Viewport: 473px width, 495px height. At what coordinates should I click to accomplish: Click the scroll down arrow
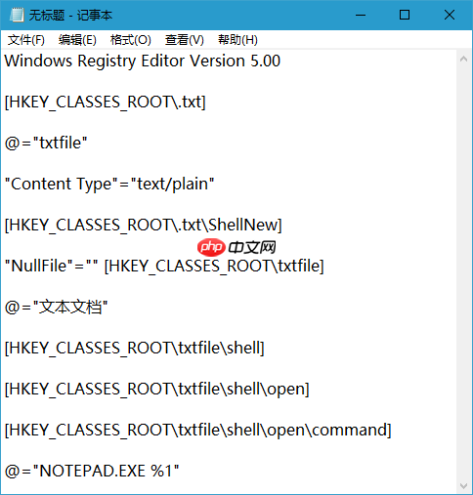pyautogui.click(x=463, y=485)
